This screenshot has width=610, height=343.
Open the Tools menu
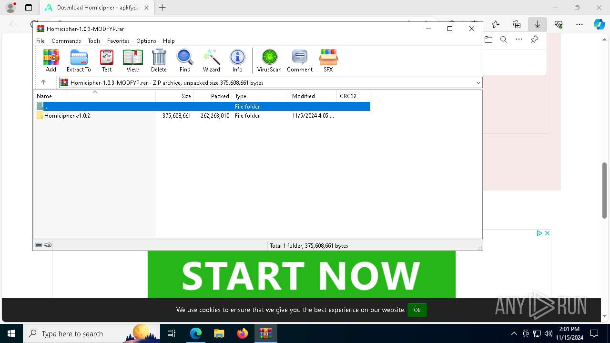[94, 41]
